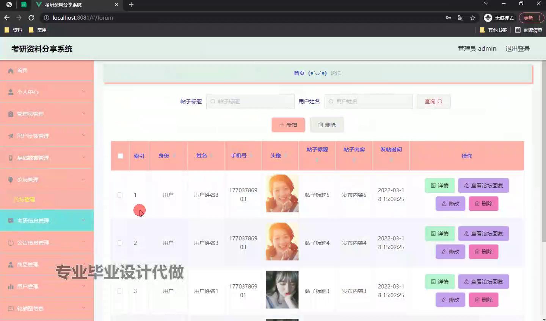Screen dimensions: 546x321
Task: Click the 查询 search button
Action: (x=433, y=101)
